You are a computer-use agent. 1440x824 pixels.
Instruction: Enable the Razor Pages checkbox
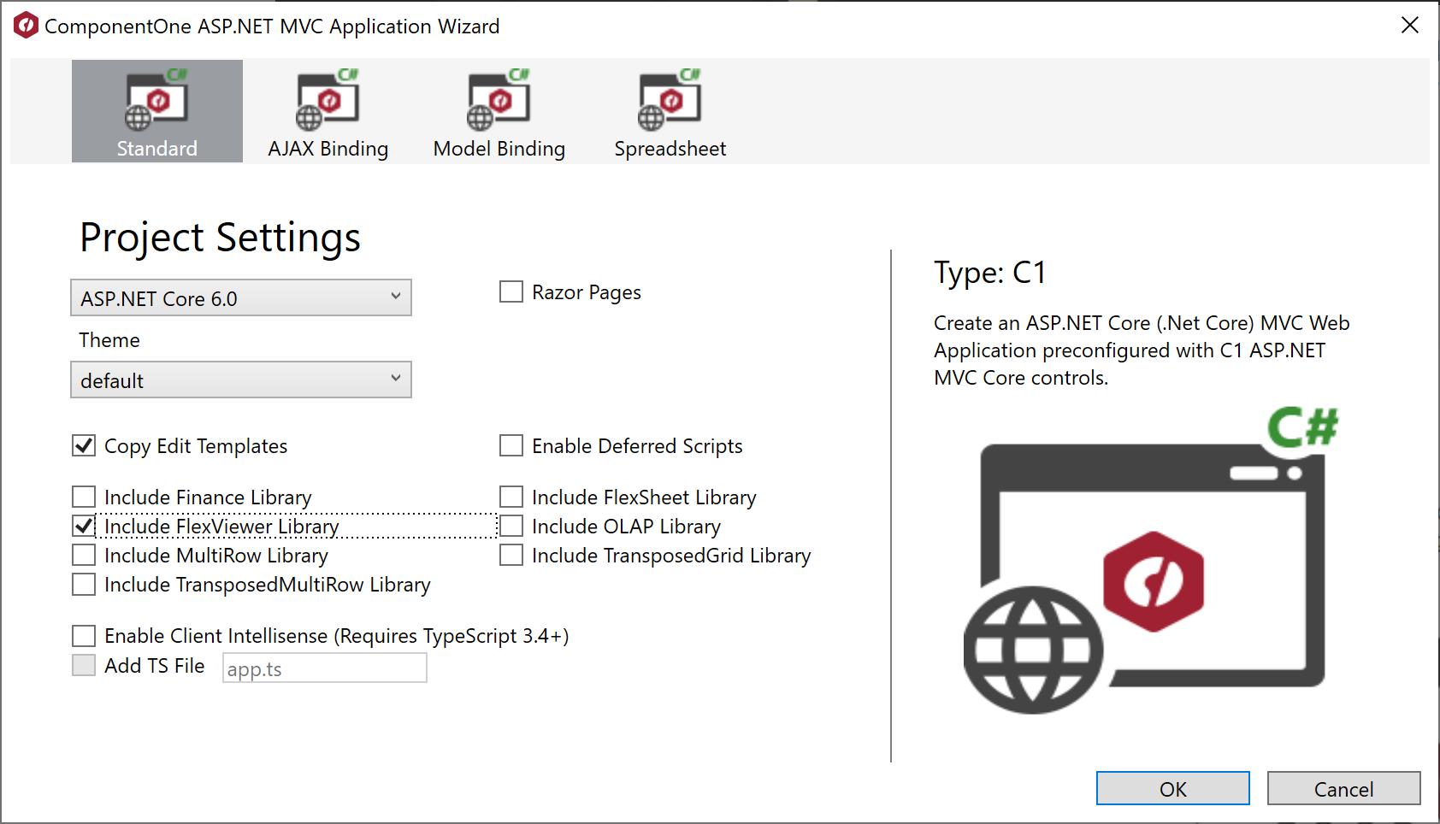pyautogui.click(x=511, y=292)
